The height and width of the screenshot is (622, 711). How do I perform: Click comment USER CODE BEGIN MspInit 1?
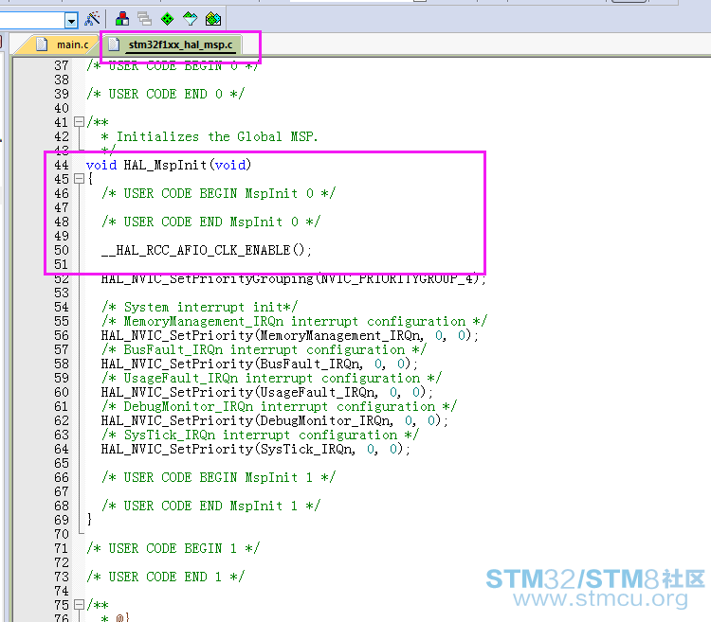tap(219, 477)
